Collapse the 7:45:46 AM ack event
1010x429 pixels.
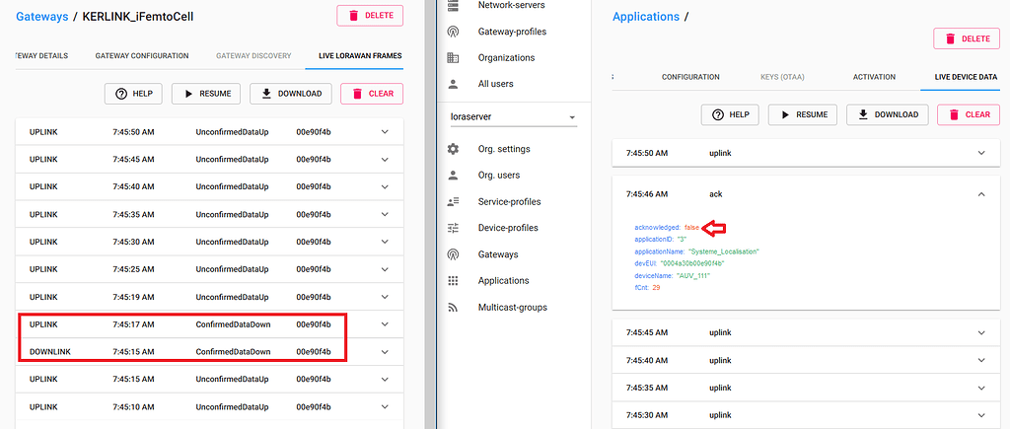981,194
